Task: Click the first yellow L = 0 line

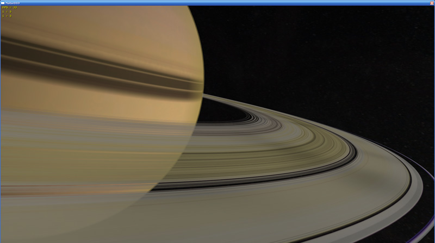Action: [x=7, y=11]
